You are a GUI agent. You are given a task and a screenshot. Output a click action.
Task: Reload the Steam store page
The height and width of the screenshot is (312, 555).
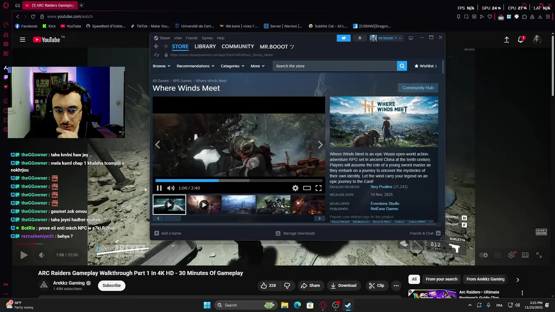[157, 55]
